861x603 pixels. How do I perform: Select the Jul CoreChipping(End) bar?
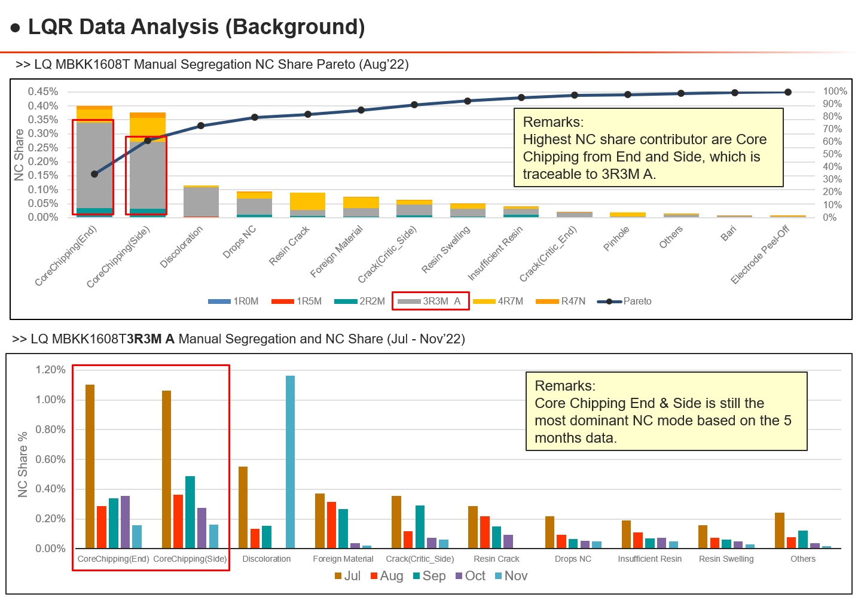pyautogui.click(x=90, y=467)
